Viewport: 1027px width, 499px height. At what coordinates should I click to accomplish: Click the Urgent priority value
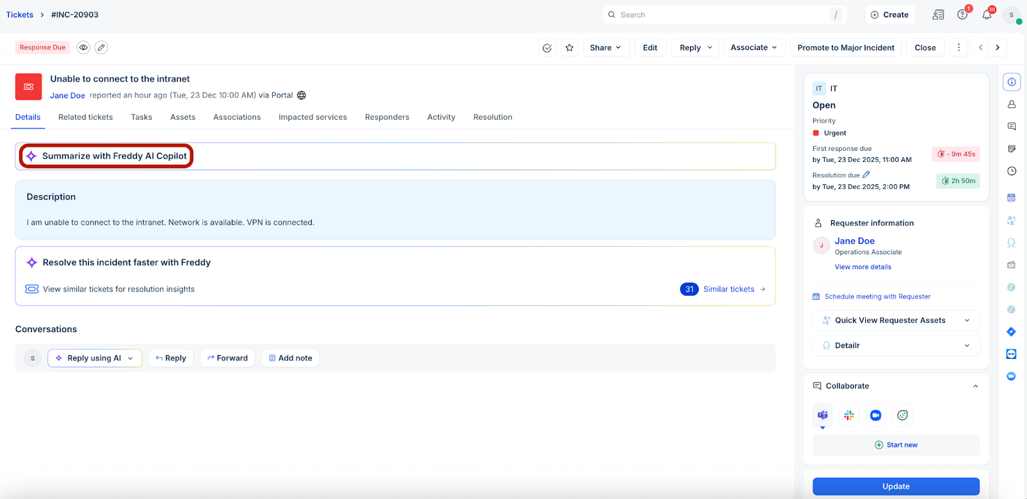pos(835,133)
